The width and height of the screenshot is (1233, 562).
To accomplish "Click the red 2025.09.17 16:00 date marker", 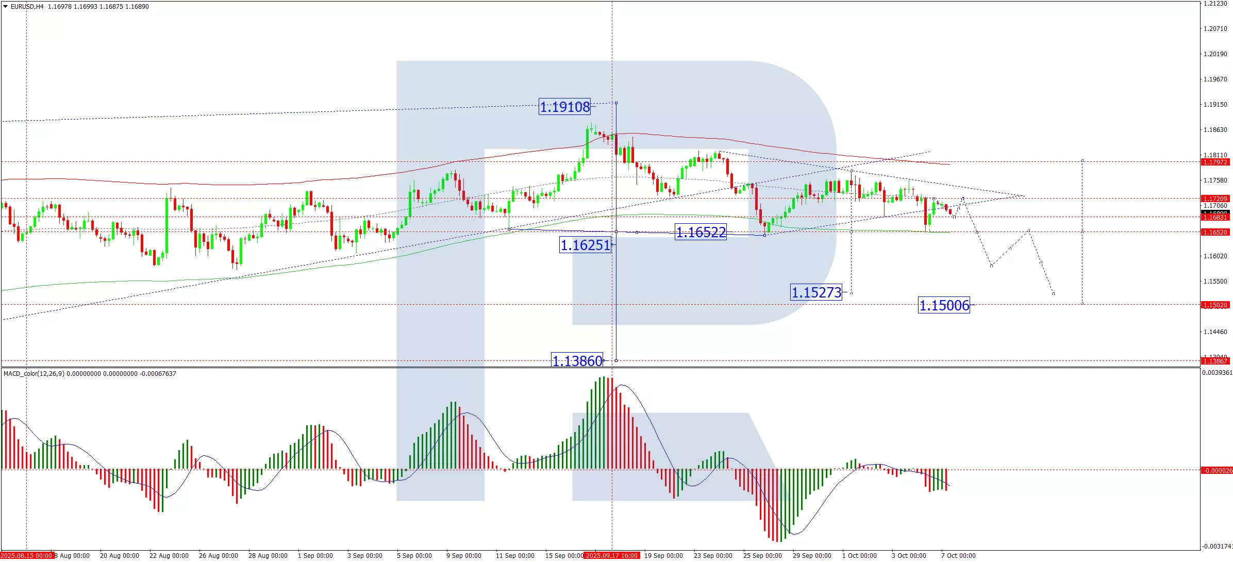I will point(612,556).
